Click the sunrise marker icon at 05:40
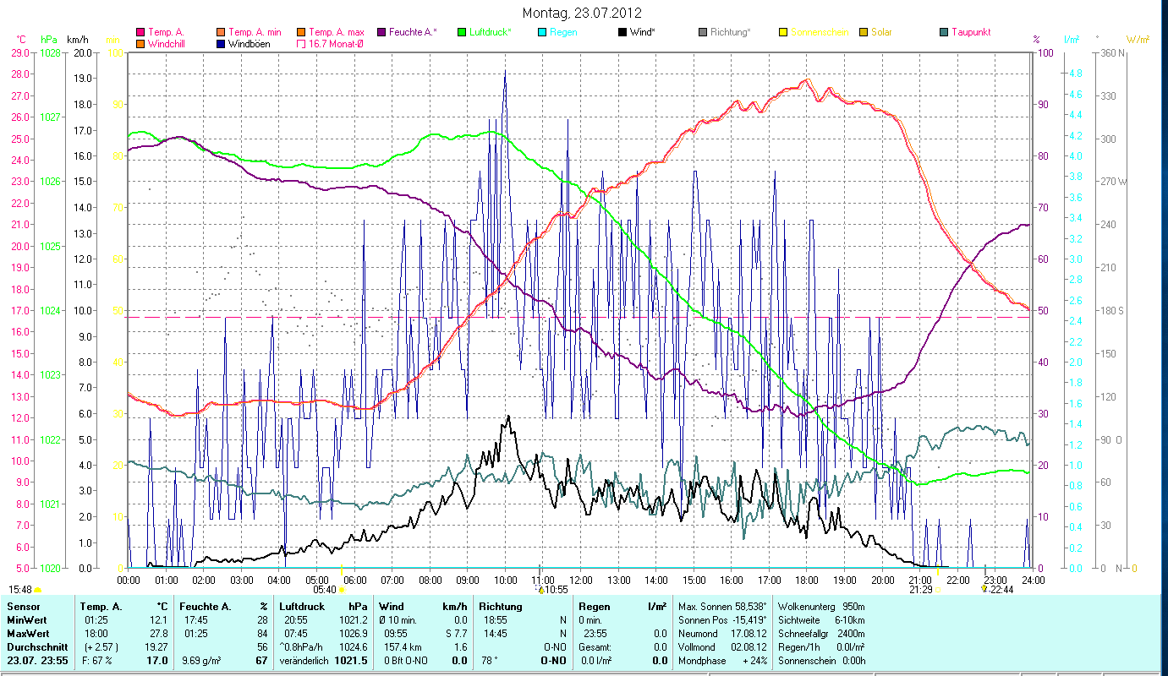Image resolution: width=1168 pixels, height=676 pixels. click(x=342, y=590)
